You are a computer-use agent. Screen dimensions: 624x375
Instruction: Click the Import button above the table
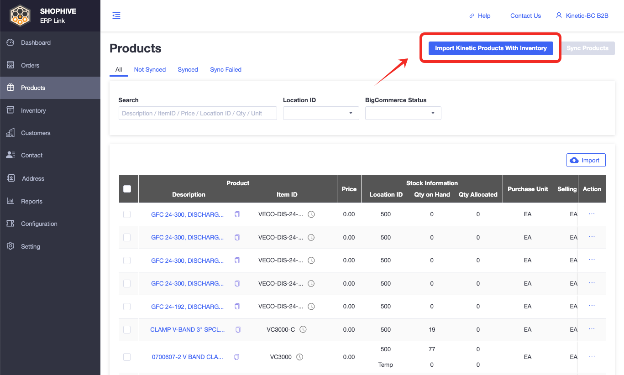click(586, 160)
